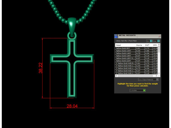Image resolution: width=171 pixels, height=128 pixels.
Task: Select the pendant bail loop
Action: [72, 27]
